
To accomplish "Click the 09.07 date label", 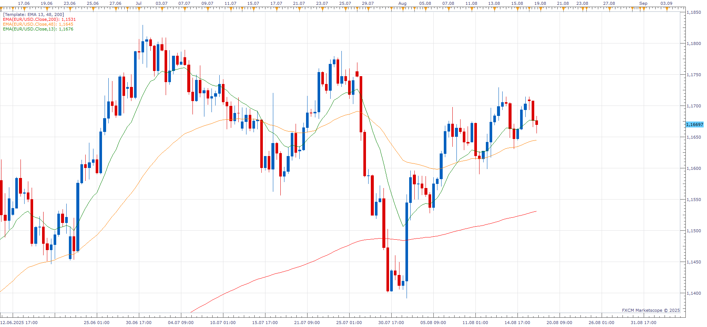I will (x=207, y=3).
